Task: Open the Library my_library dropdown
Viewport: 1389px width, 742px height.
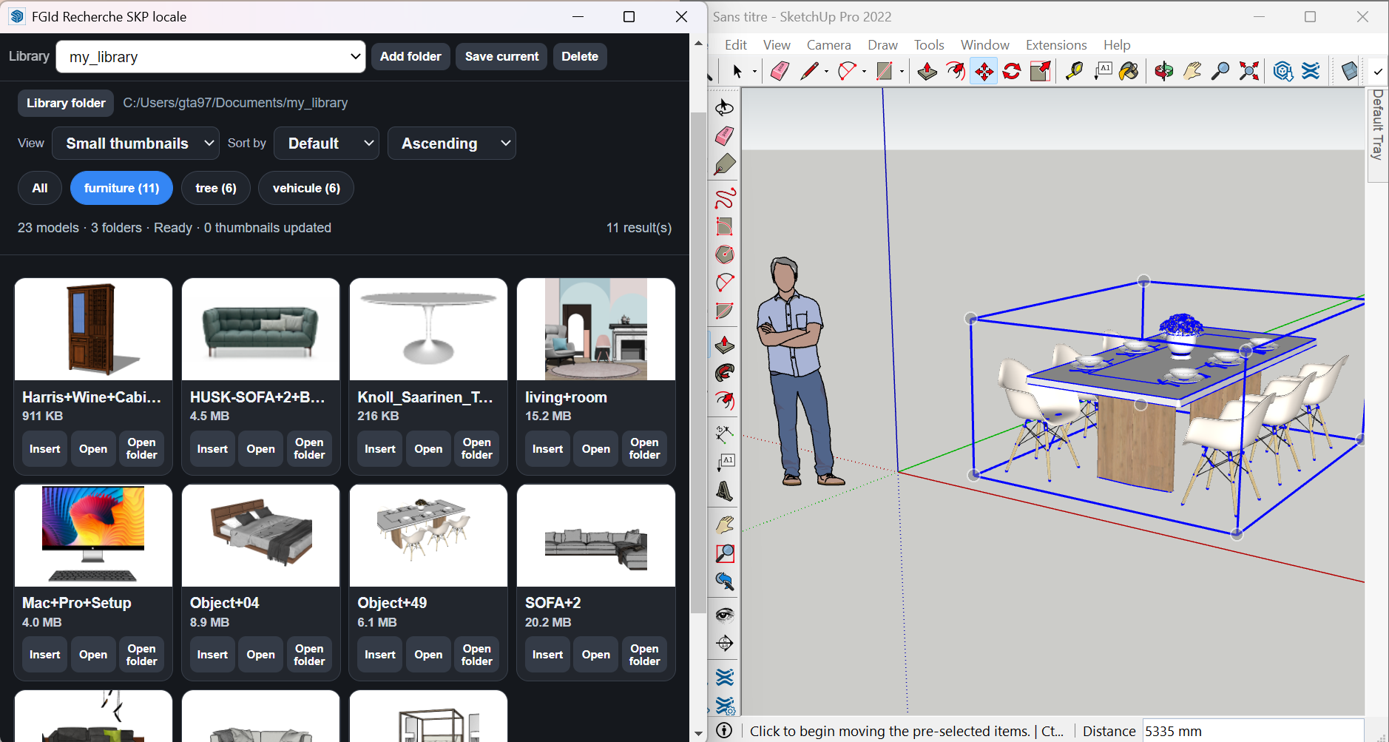Action: 211,57
